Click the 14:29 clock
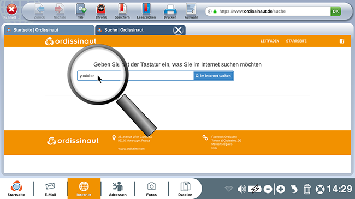 (340, 189)
